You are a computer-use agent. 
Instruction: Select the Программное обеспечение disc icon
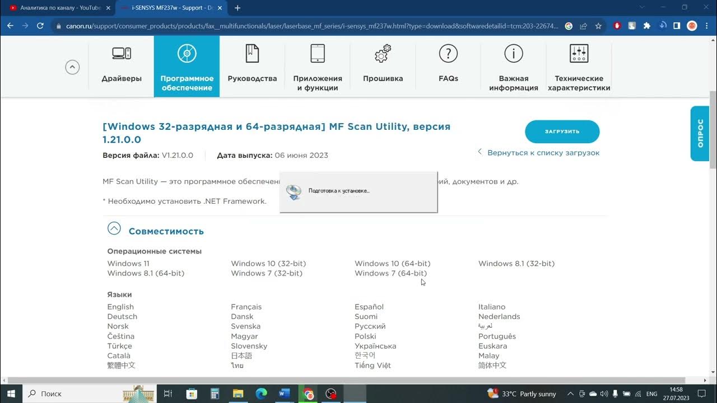[187, 54]
